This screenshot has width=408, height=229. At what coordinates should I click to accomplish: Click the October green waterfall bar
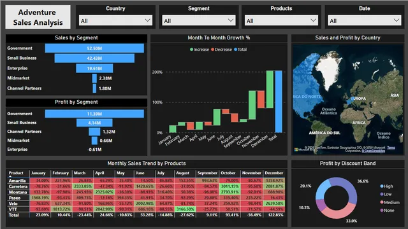pyautogui.click(x=252, y=105)
